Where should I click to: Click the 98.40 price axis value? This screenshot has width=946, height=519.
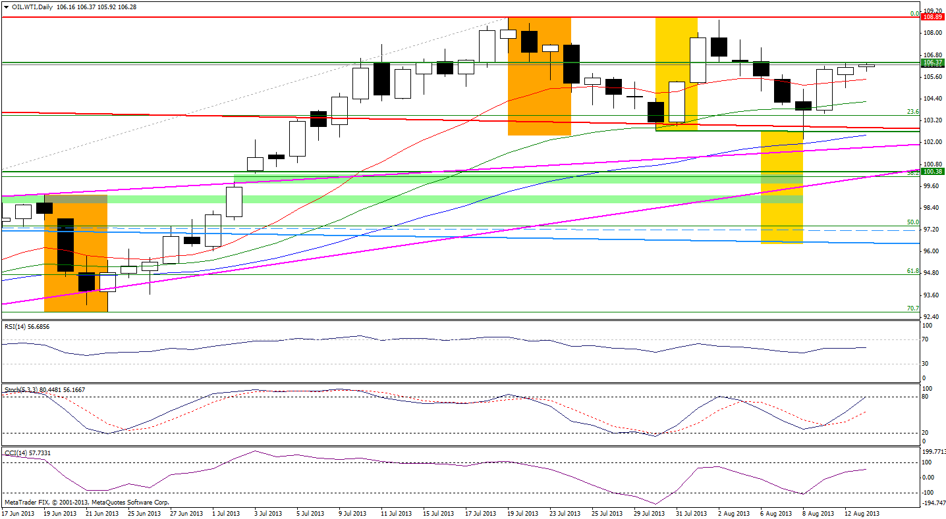931,208
